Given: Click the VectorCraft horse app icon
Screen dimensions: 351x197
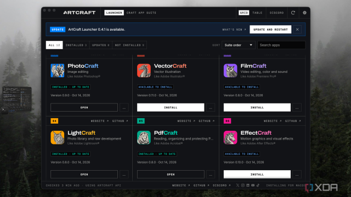Looking at the screenshot, I should pos(144,71).
